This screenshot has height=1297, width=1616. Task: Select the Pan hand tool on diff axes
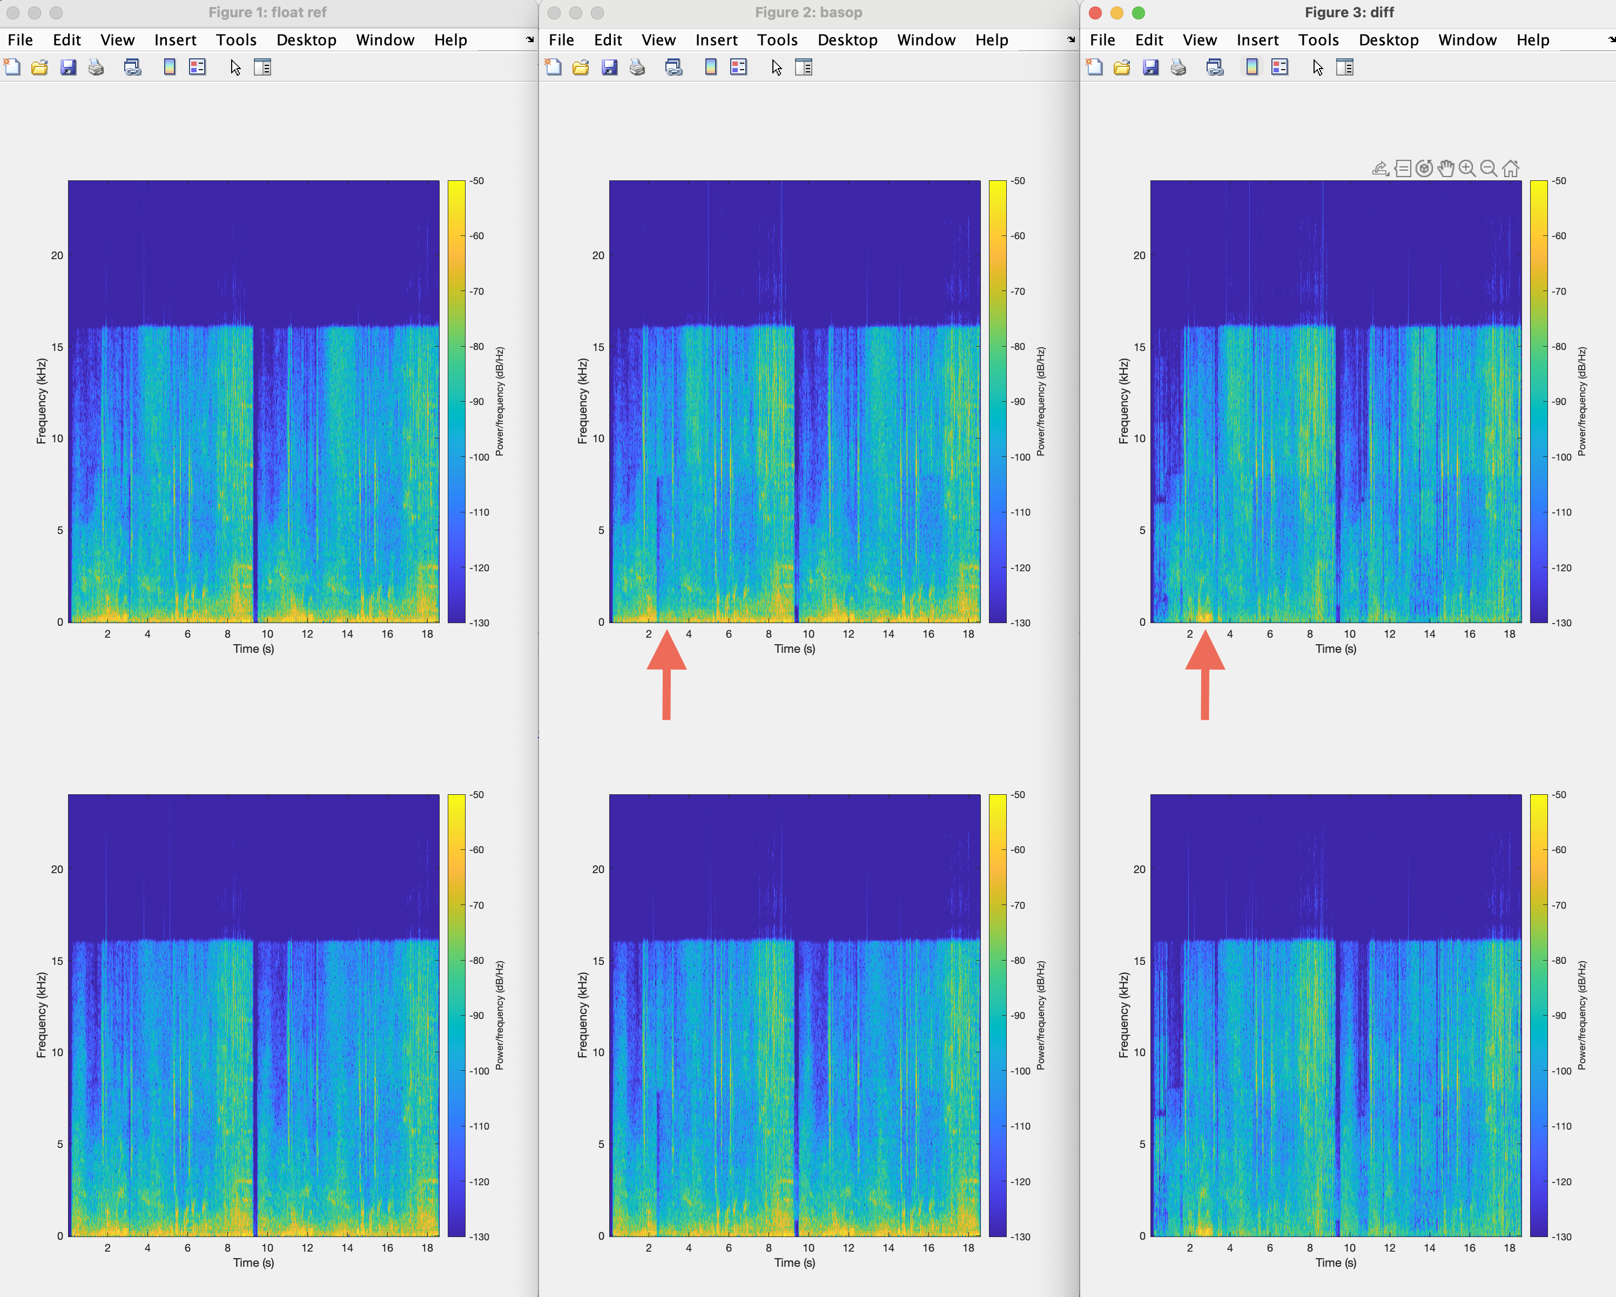[1446, 168]
